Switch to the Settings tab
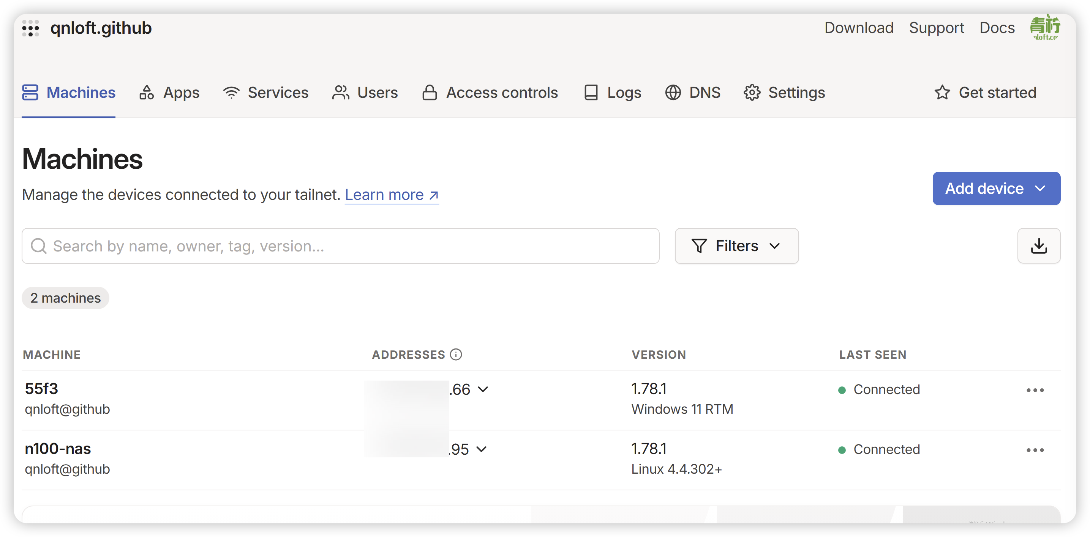Viewport: 1090px width, 537px height. (x=784, y=93)
